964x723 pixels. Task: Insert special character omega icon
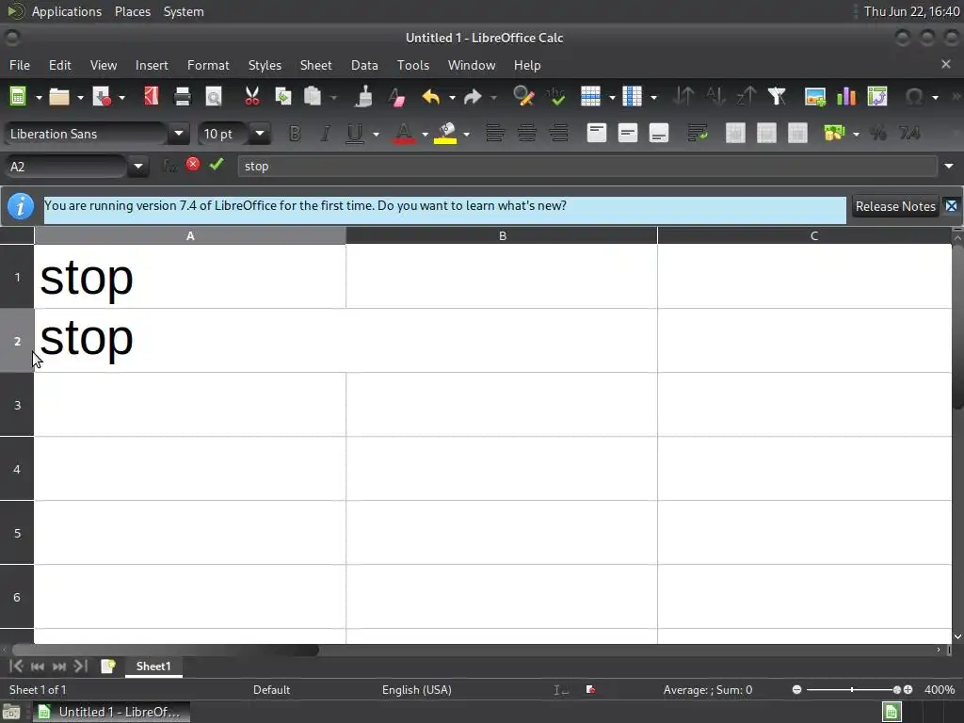(x=914, y=97)
